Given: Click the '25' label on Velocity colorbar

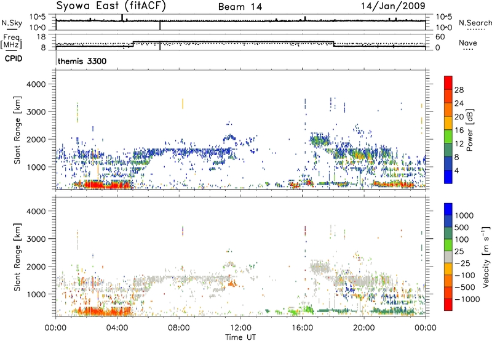Looking at the screenshot, I should click(459, 251).
